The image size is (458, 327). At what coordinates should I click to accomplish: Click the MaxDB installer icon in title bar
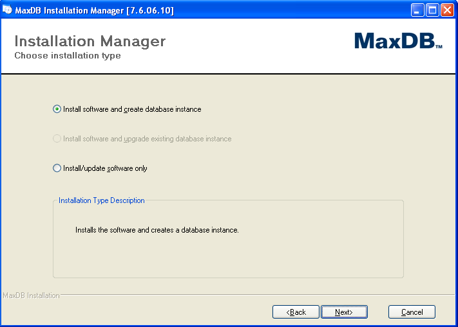tap(7, 10)
